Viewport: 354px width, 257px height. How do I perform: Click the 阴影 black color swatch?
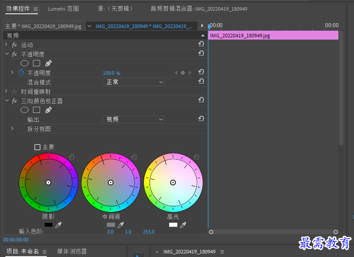coord(49,225)
